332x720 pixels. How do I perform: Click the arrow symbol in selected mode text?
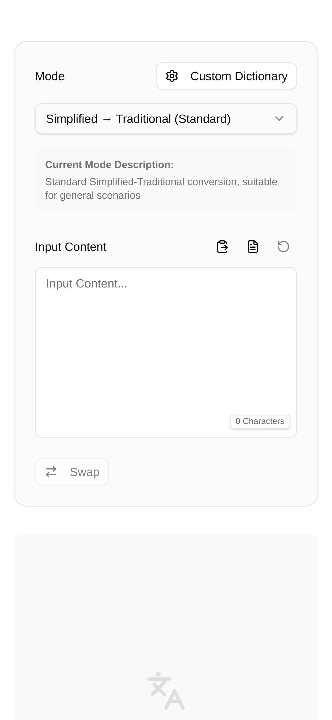(107, 119)
